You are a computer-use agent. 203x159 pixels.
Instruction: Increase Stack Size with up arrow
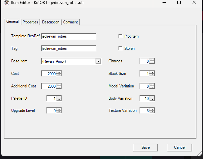[152, 72]
